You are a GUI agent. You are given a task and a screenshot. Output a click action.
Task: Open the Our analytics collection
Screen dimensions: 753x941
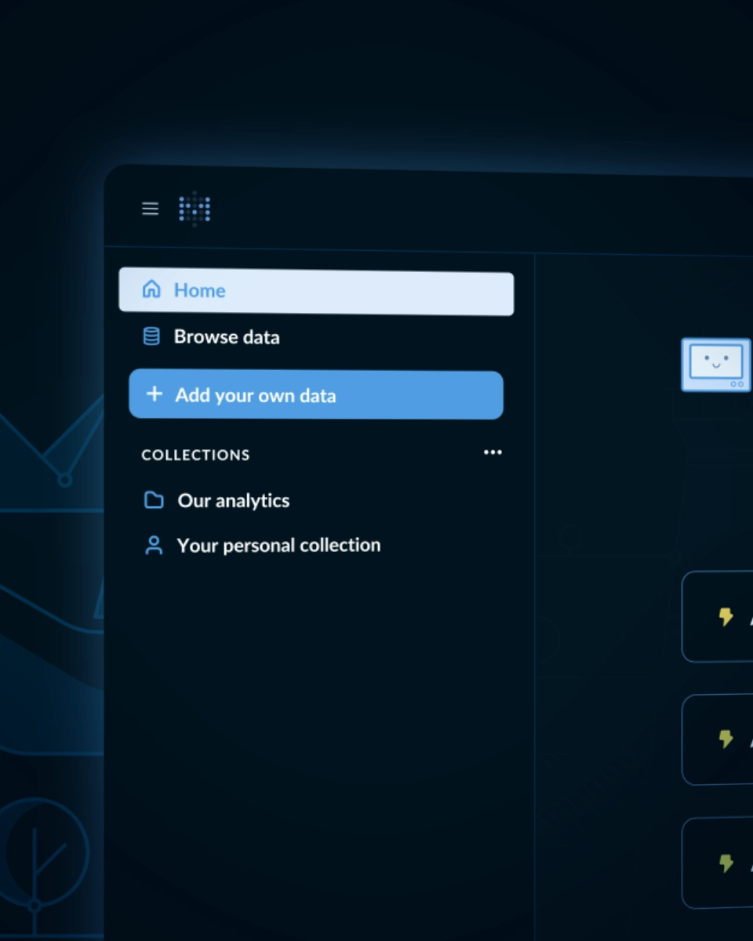click(x=234, y=500)
